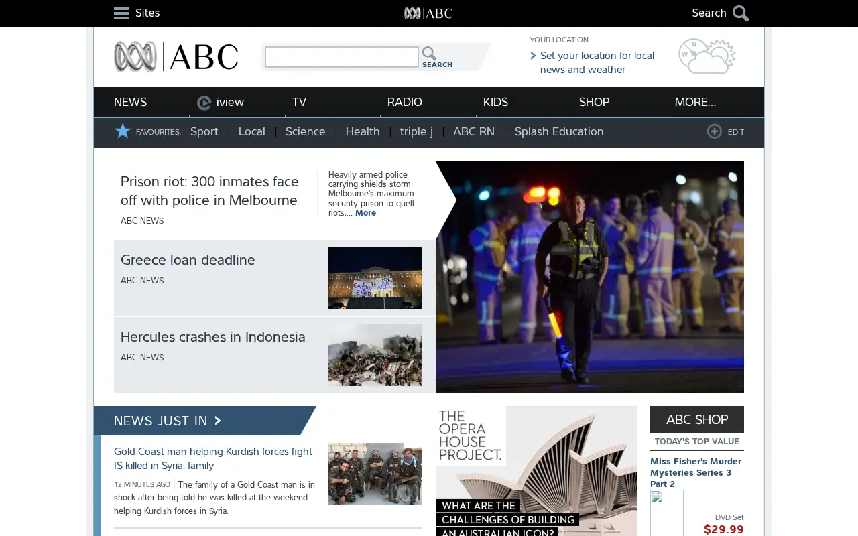Click the blue Favourites star icon
Viewport: 858px width, 536px height.
[123, 131]
